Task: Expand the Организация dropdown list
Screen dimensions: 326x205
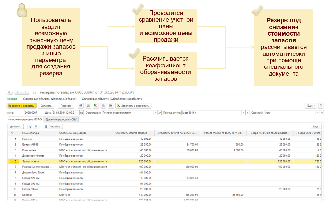Action: click(155, 113)
